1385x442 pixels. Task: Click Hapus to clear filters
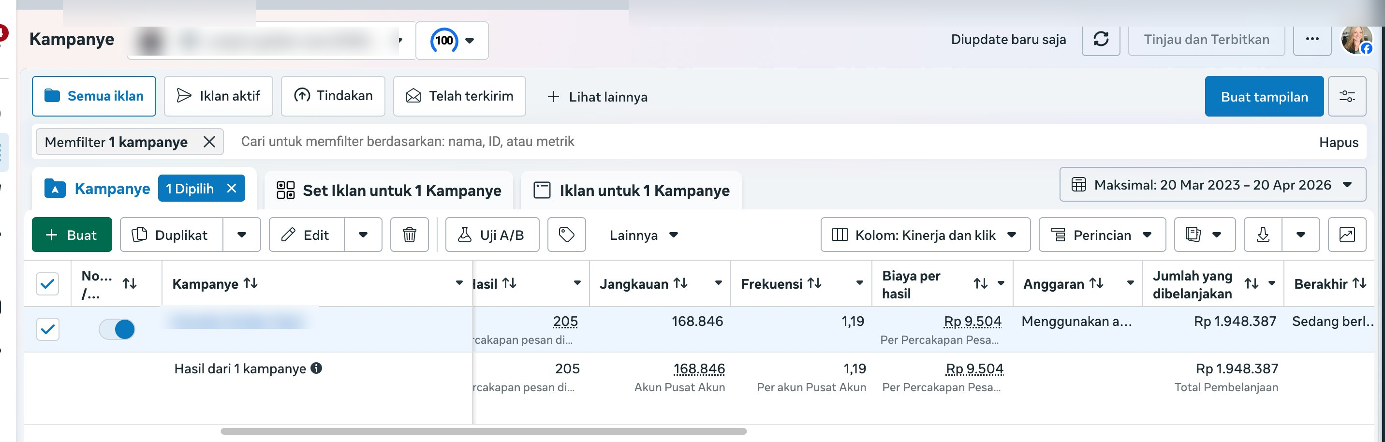point(1338,143)
